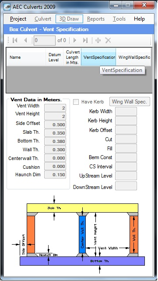Click the Wing Wall Spec. button
The height and width of the screenshot is (281, 158).
[130, 102]
